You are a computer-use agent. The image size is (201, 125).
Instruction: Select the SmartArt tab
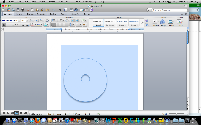coord(75,14)
